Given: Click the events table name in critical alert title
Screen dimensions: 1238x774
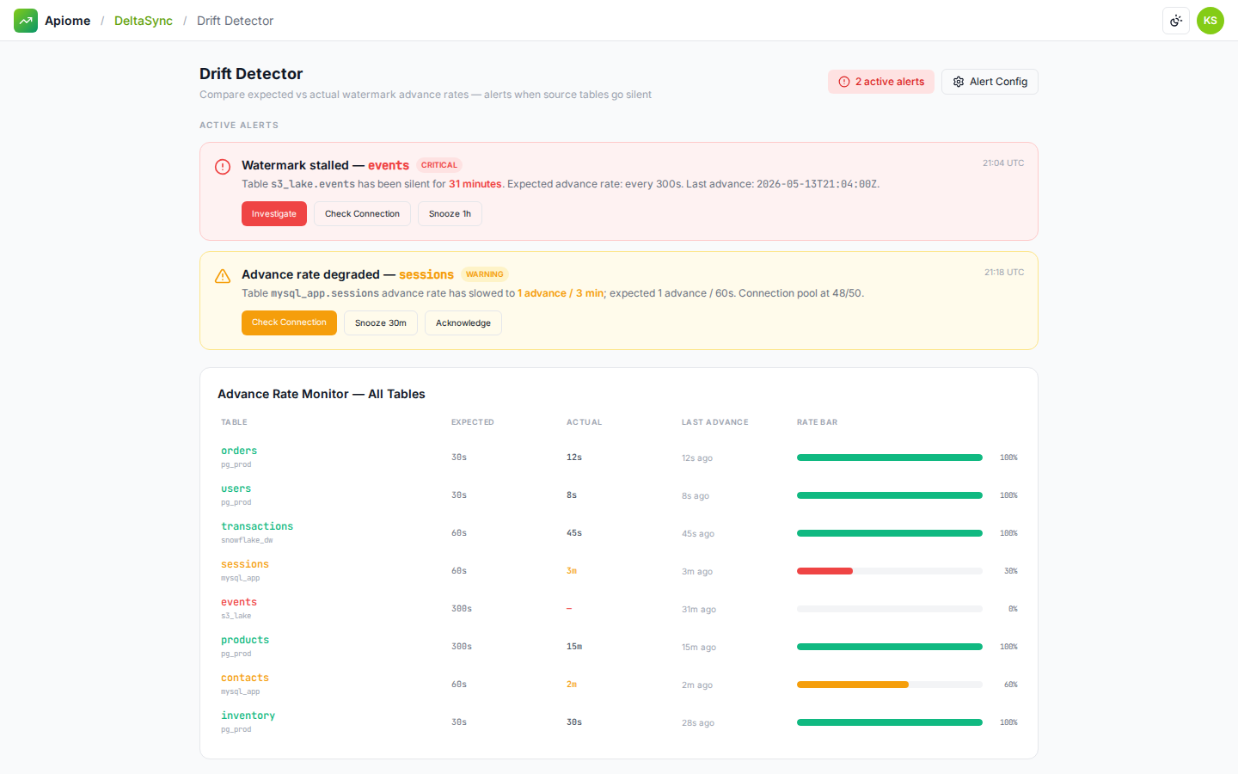Looking at the screenshot, I should [x=389, y=165].
